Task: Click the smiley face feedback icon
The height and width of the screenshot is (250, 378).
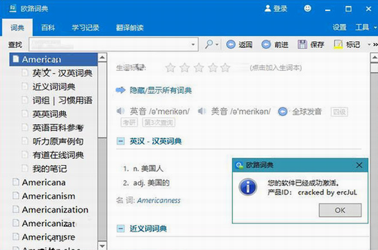Action: pyautogui.click(x=307, y=9)
